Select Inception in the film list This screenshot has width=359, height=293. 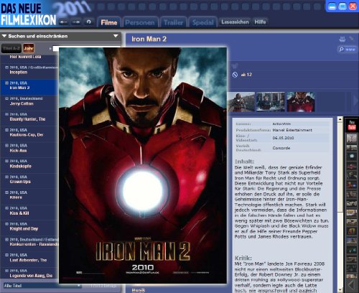click(x=29, y=70)
